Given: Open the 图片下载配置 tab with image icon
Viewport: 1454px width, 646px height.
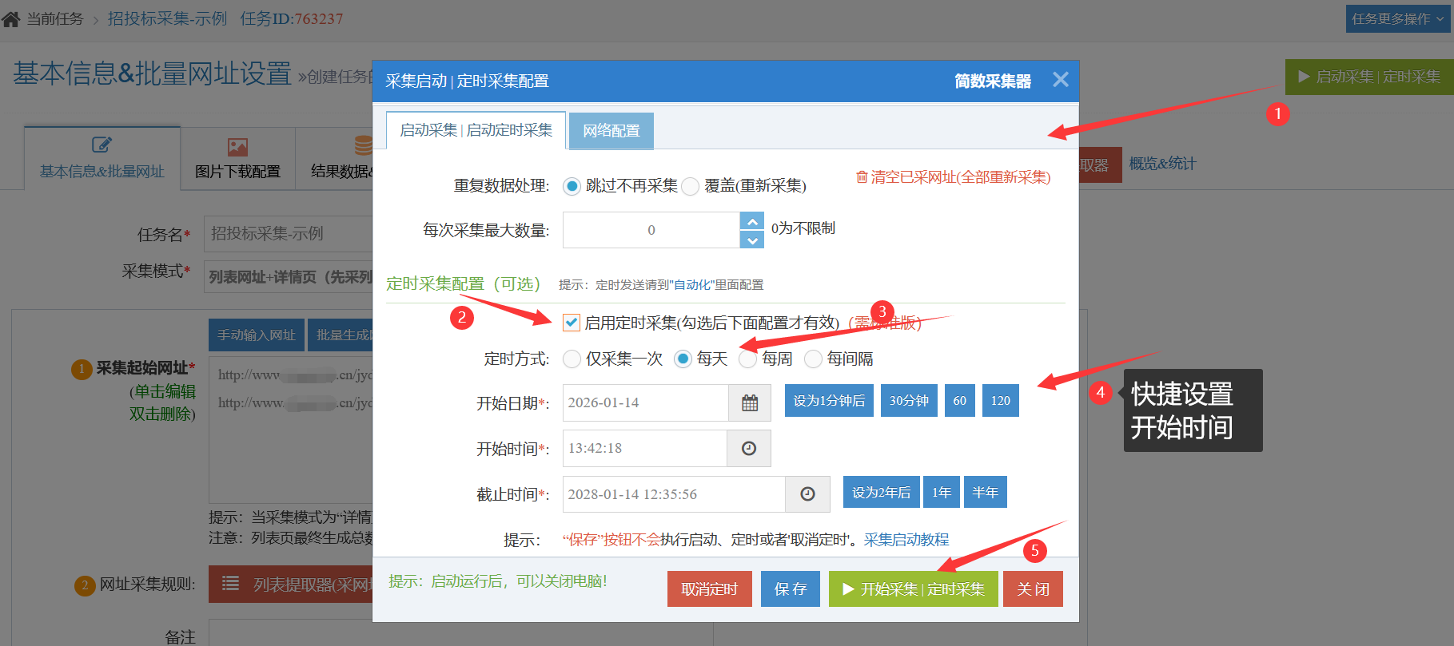Looking at the screenshot, I should 237,158.
